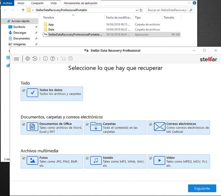Click the 541 KB size cell

click(x=175, y=35)
